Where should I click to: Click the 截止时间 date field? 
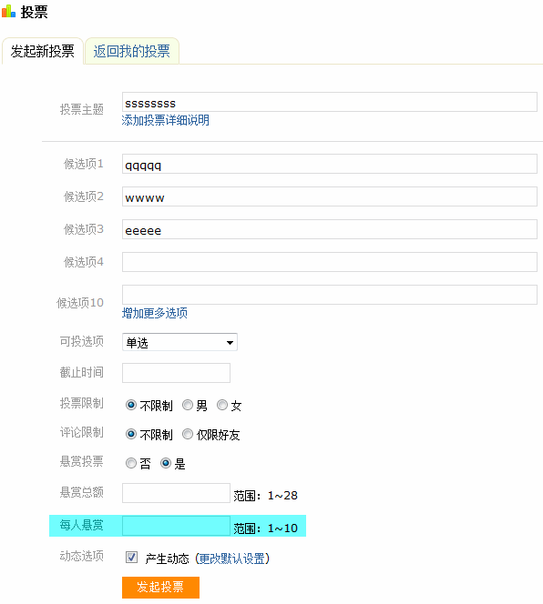pos(177,373)
